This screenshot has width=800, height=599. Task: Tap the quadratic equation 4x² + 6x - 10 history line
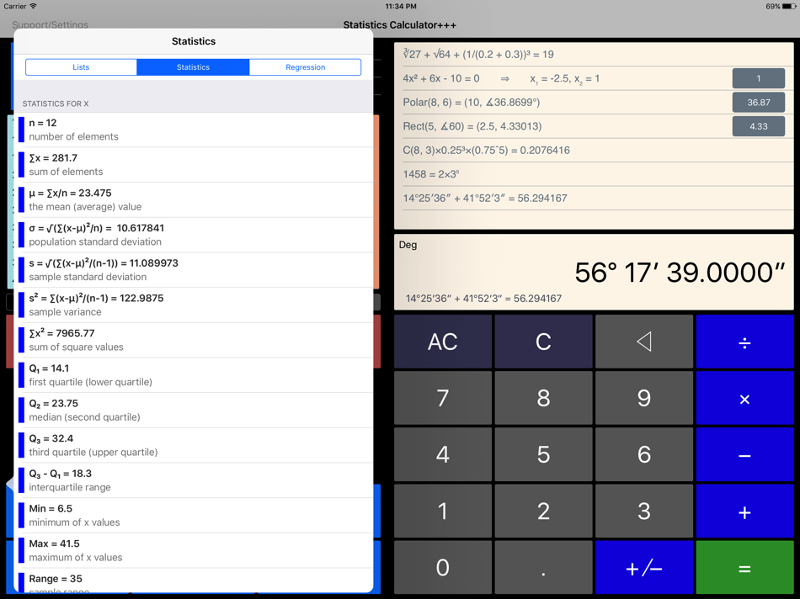(501, 78)
